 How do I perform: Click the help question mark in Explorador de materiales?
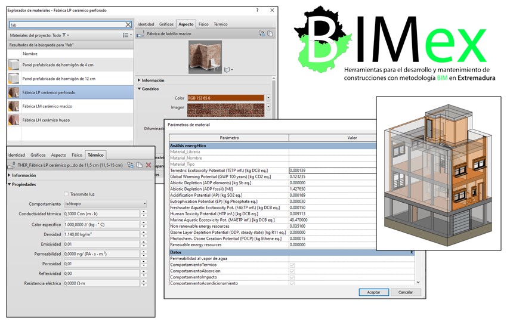tap(258, 10)
